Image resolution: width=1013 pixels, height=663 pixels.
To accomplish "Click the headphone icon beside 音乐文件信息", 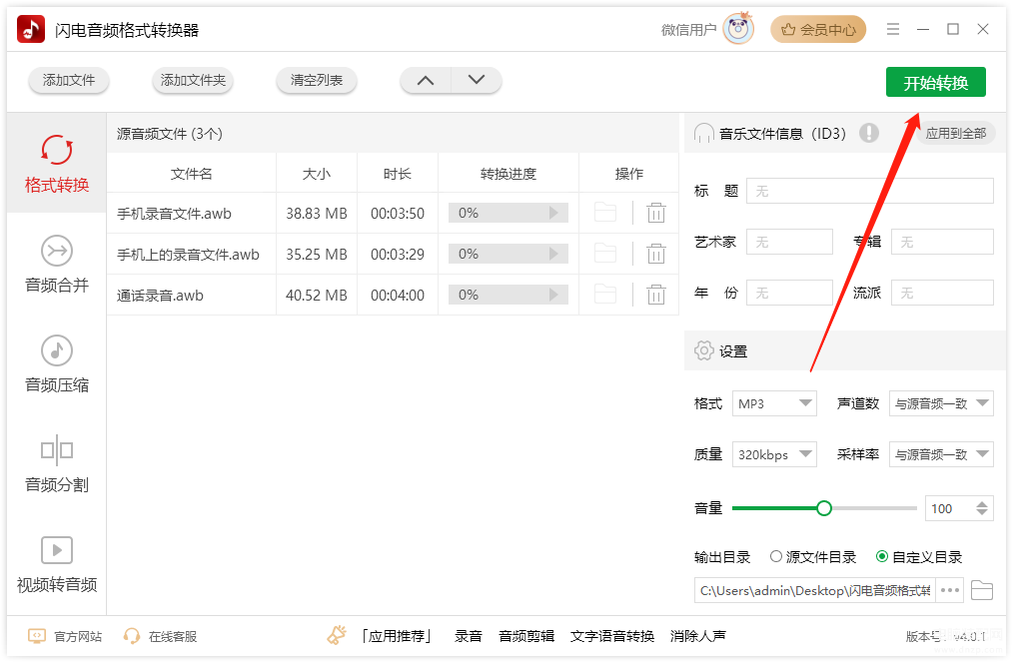I will coord(703,134).
